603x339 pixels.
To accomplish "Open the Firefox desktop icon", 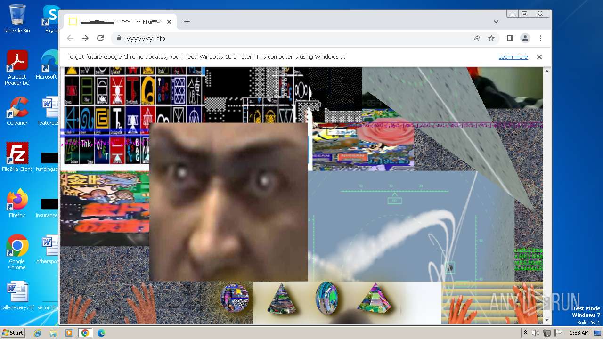I will (x=17, y=203).
